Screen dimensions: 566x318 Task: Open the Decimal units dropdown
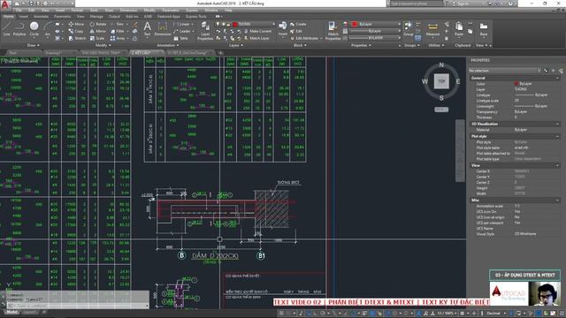tap(496, 314)
